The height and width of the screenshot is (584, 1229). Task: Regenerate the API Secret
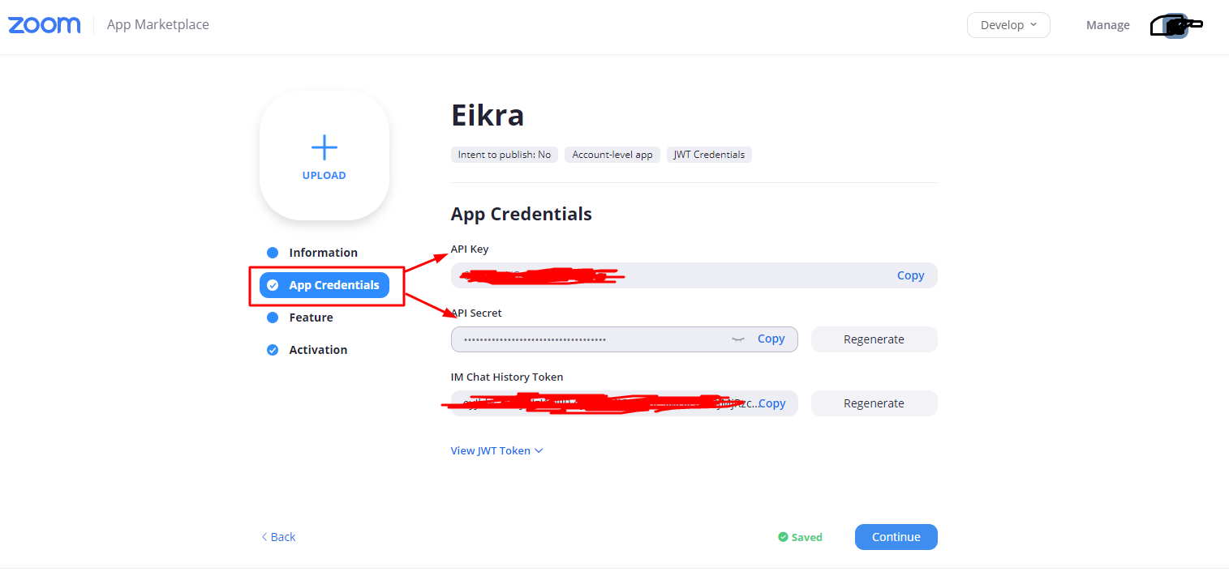point(874,339)
